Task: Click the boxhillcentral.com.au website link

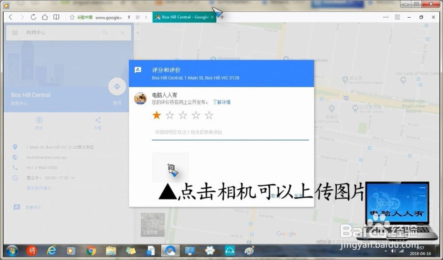Action: 47,157
